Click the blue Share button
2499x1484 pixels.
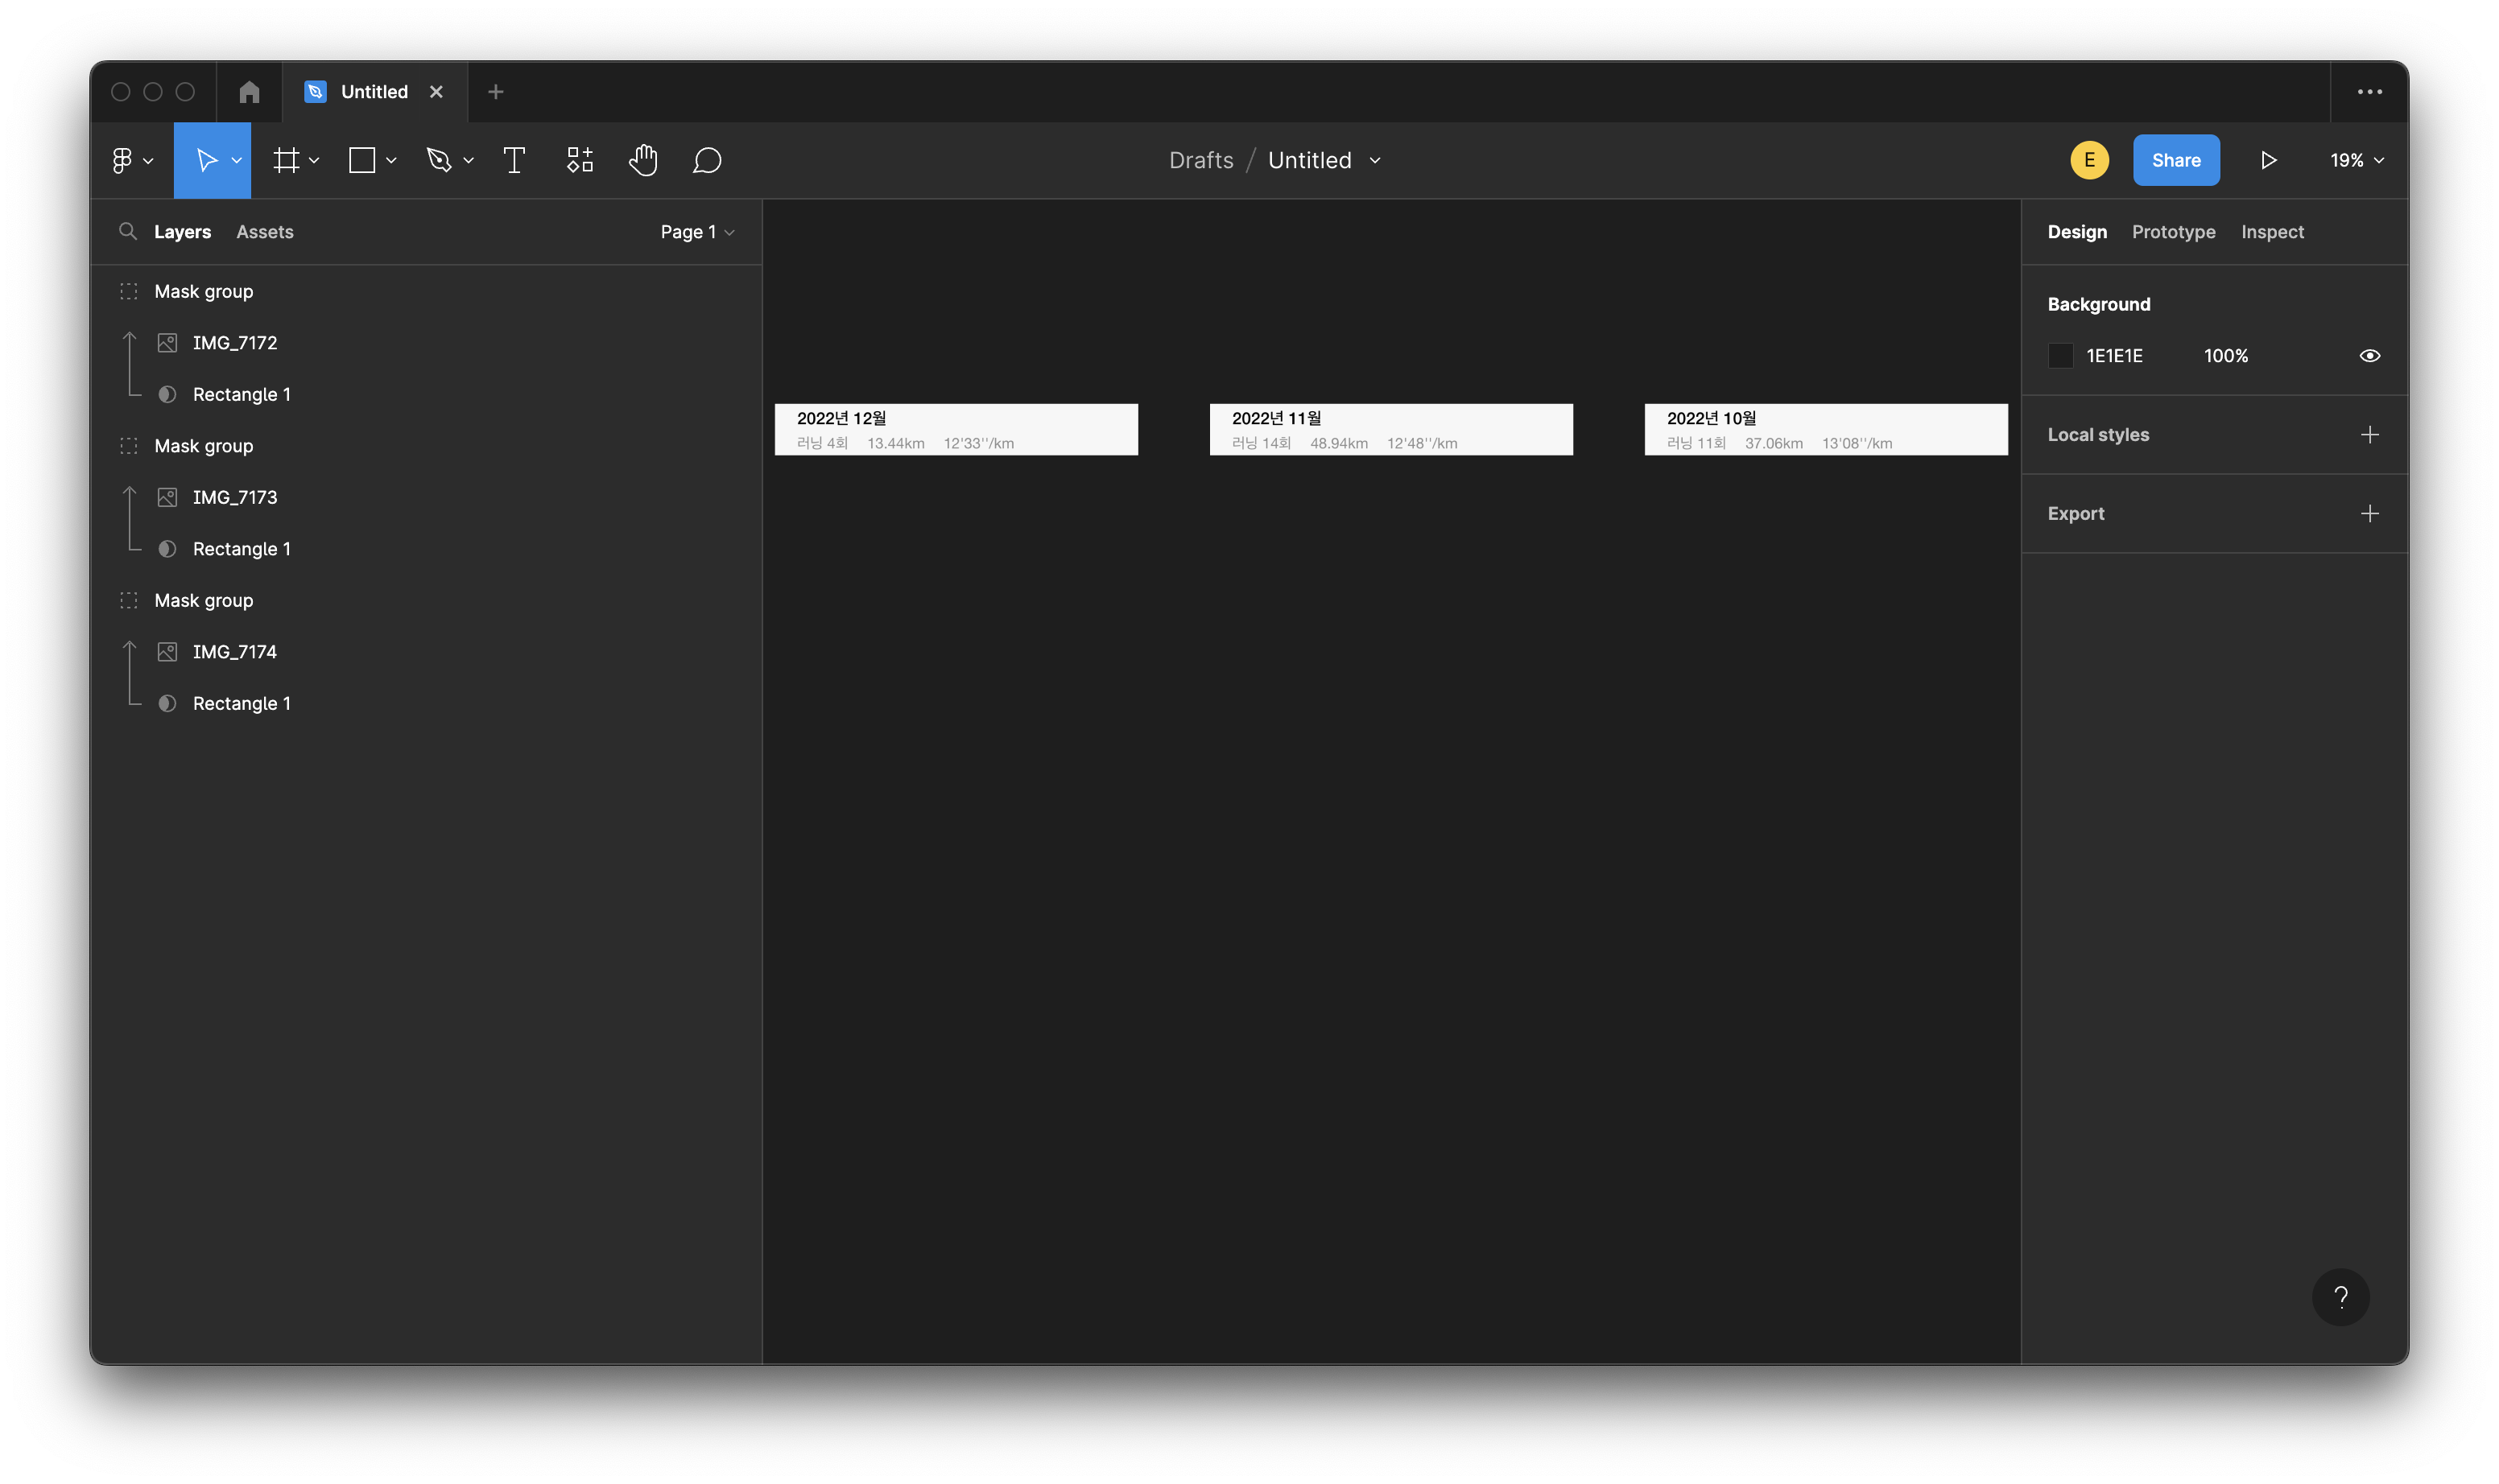click(2176, 160)
